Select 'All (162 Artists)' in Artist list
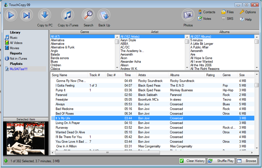 pyautogui.click(x=152, y=36)
